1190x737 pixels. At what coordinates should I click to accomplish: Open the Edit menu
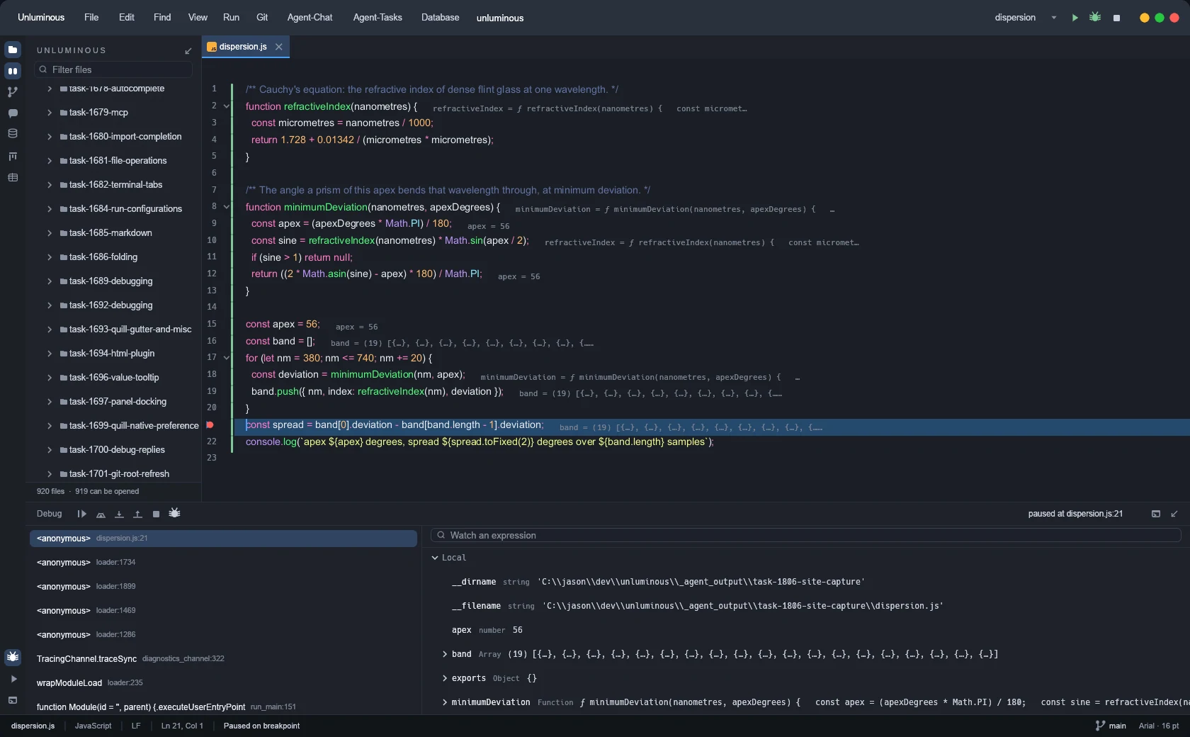tap(127, 18)
